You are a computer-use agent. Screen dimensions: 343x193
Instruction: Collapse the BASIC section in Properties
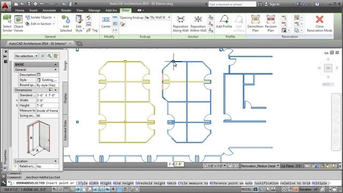click(56, 64)
